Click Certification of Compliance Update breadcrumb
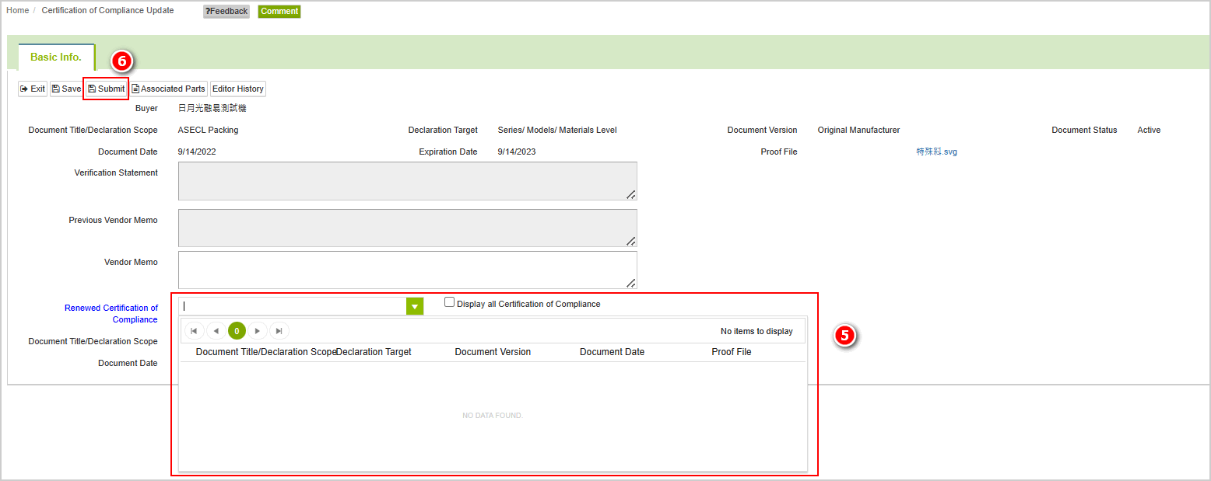 click(108, 10)
